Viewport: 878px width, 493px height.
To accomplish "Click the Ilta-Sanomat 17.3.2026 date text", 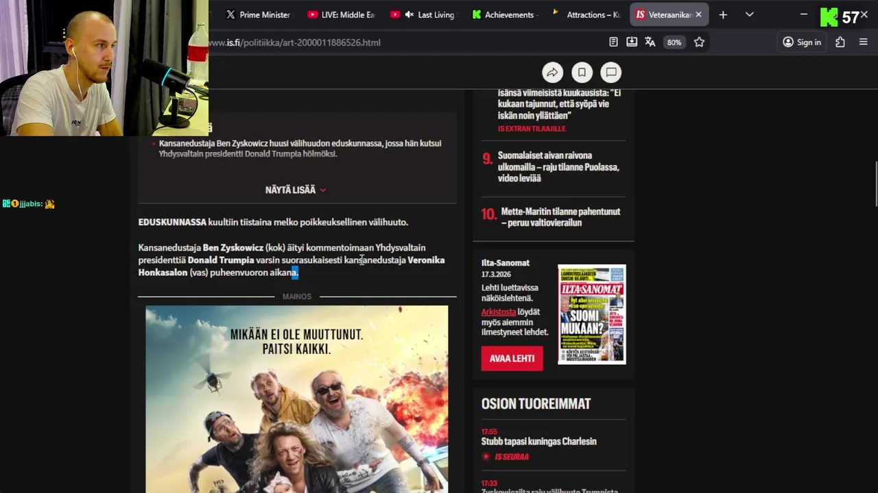I will pos(496,275).
